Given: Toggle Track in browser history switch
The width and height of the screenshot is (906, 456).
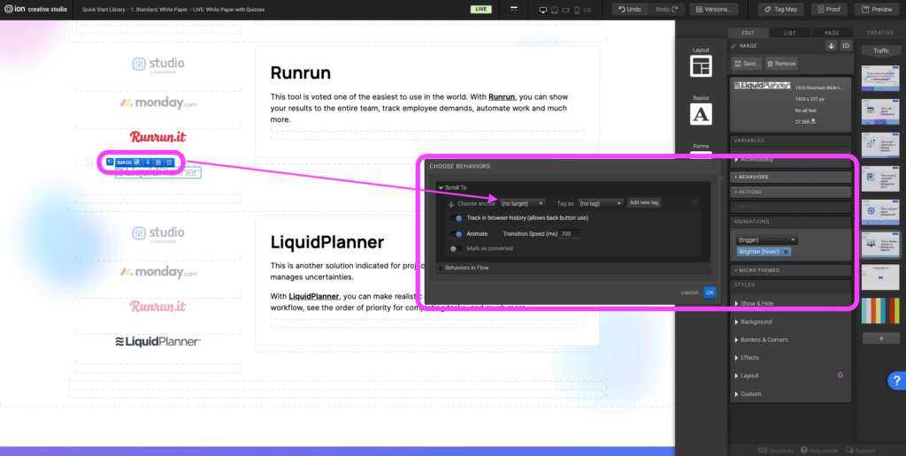Looking at the screenshot, I should (457, 218).
